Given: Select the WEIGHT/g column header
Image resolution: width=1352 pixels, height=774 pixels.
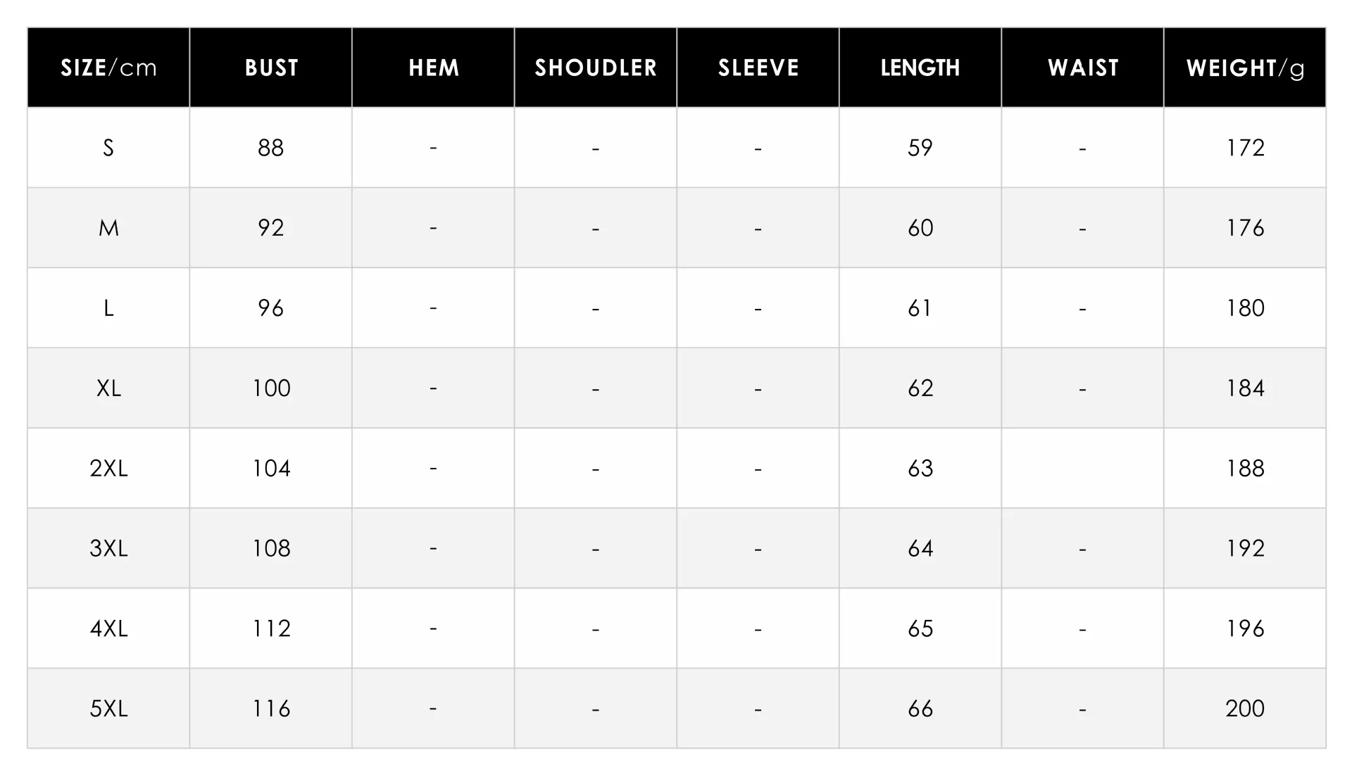Looking at the screenshot, I should point(1245,68).
